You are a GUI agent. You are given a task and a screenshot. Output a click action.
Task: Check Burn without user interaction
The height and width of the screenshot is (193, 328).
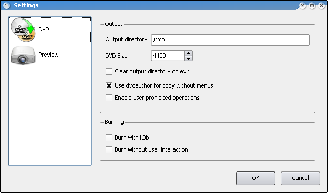109,149
